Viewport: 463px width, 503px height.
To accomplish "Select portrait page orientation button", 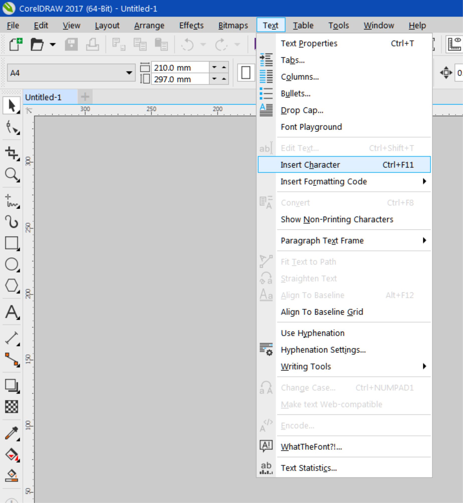I will click(246, 73).
